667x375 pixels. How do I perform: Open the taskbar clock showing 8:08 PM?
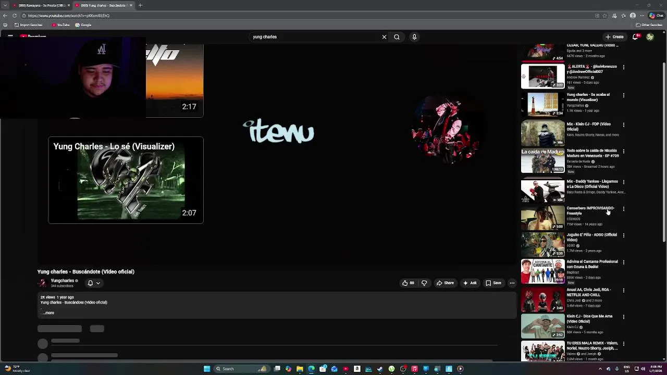(x=656, y=369)
